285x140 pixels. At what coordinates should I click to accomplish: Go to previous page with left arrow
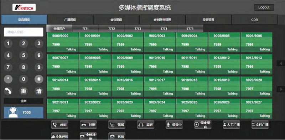(x=281, y=63)
